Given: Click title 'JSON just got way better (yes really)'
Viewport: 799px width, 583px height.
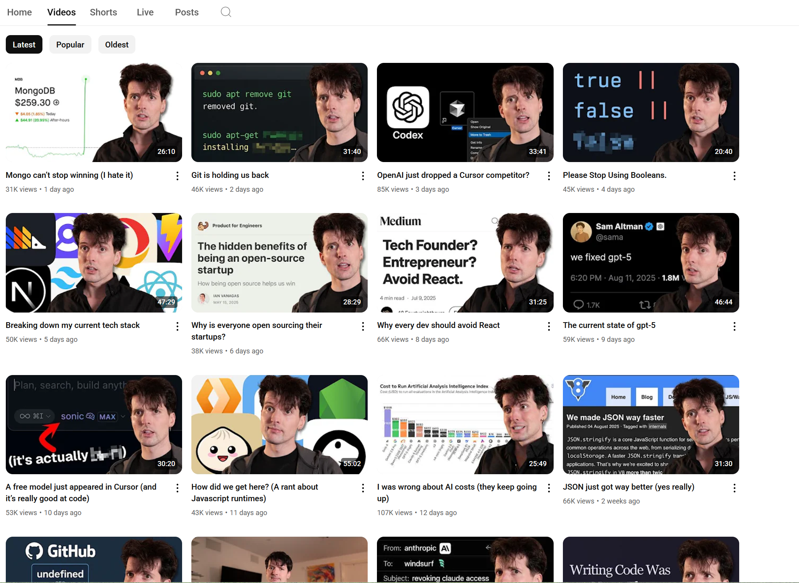Looking at the screenshot, I should point(628,487).
